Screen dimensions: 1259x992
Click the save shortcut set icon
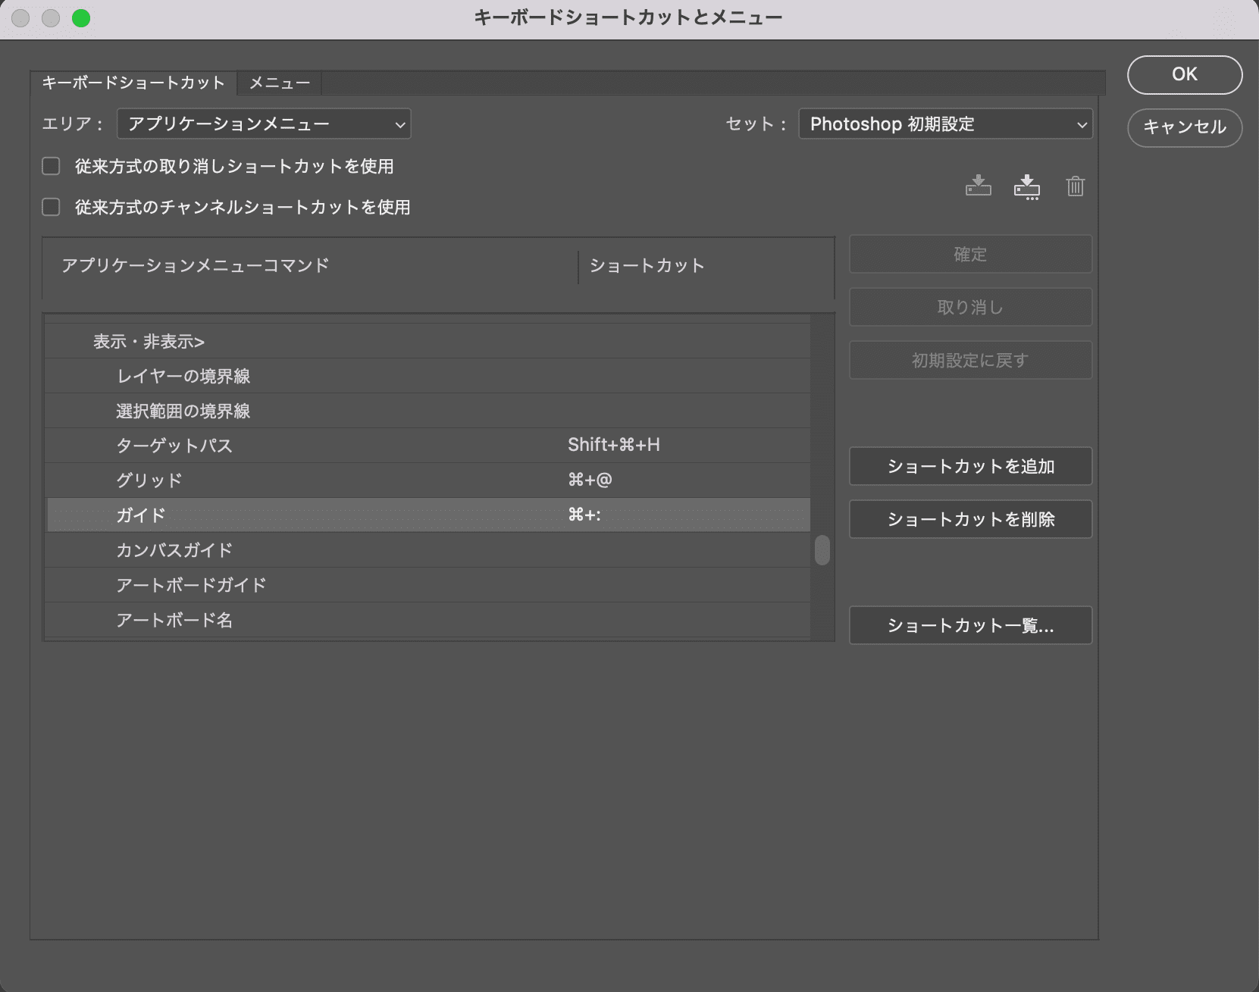[x=978, y=186]
